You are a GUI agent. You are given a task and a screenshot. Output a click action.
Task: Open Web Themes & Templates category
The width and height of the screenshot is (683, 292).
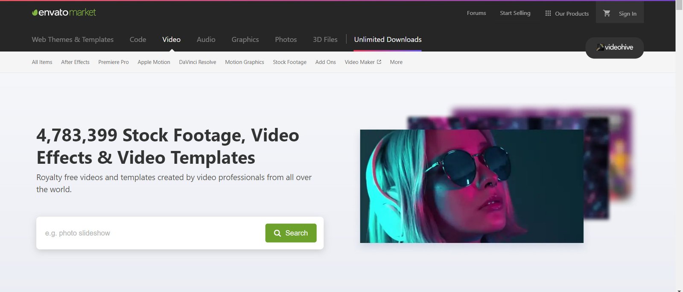(x=73, y=40)
